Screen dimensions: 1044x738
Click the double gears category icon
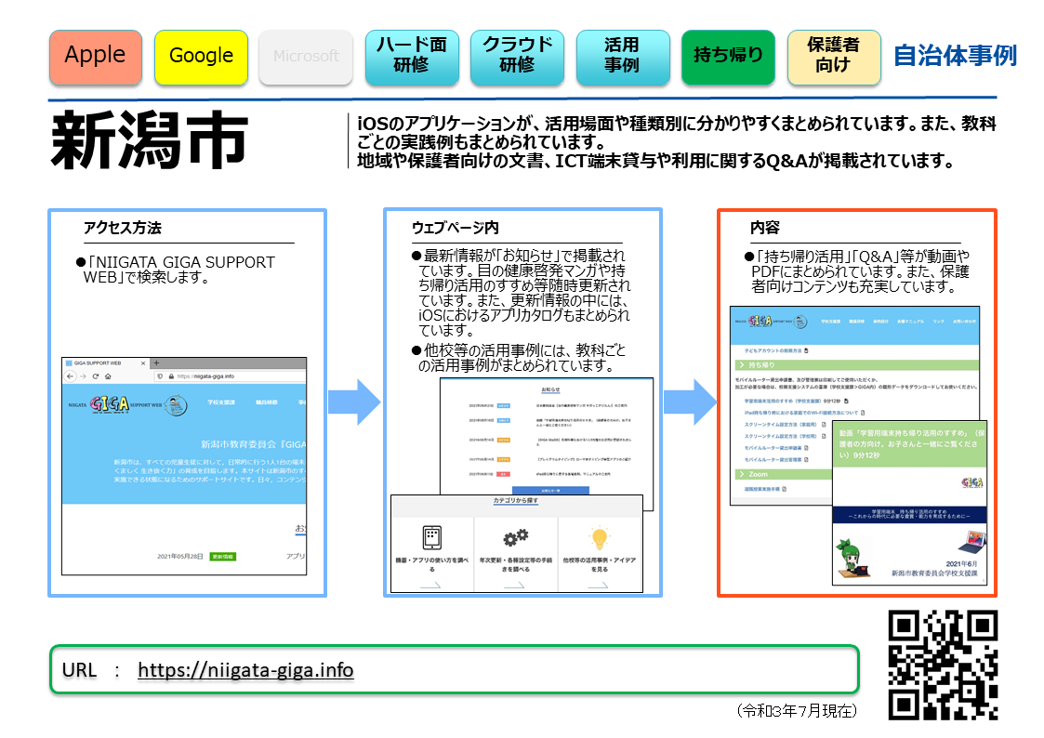[515, 536]
